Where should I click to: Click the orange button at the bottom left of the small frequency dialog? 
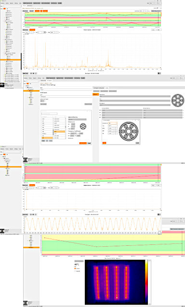[105, 143]
